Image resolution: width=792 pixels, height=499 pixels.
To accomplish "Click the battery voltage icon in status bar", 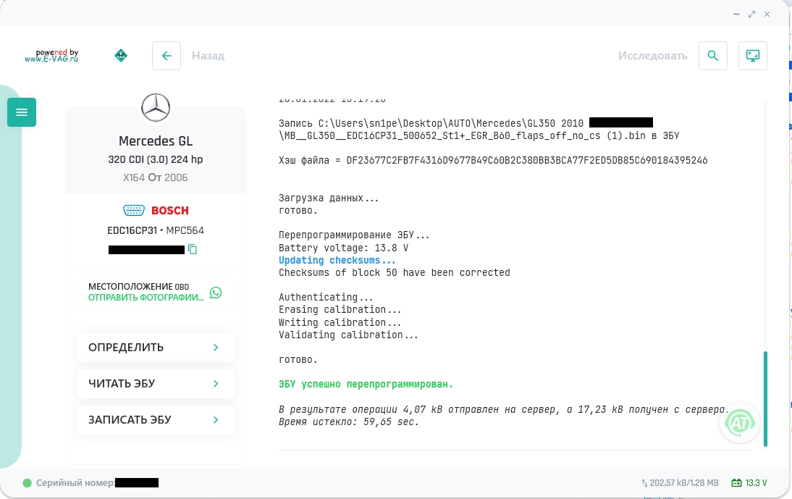I will click(x=736, y=483).
